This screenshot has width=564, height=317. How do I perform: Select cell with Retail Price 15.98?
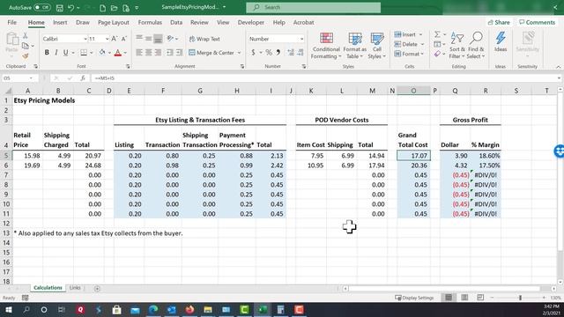click(x=27, y=156)
